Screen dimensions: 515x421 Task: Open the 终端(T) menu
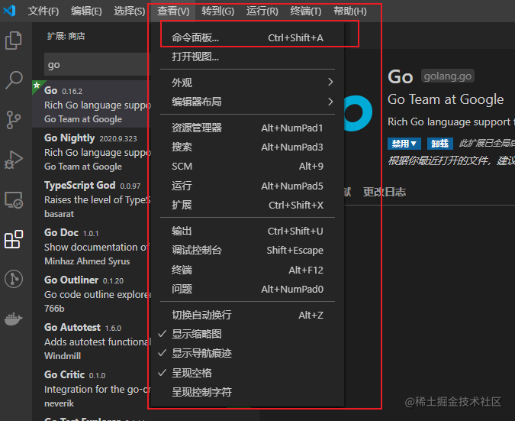point(306,11)
